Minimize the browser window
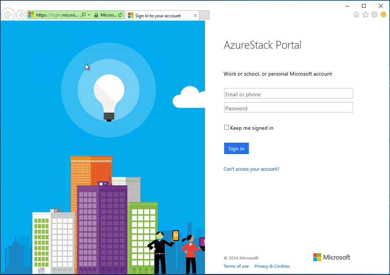390x275 pixels. click(x=347, y=6)
